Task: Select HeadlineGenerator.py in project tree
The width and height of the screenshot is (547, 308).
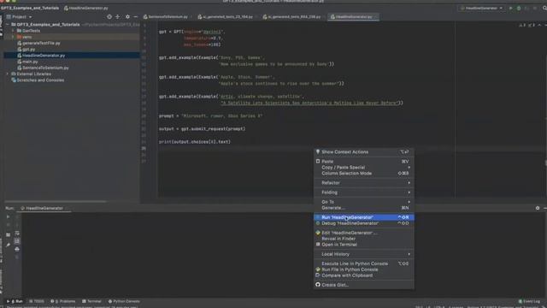Action: 41,56
